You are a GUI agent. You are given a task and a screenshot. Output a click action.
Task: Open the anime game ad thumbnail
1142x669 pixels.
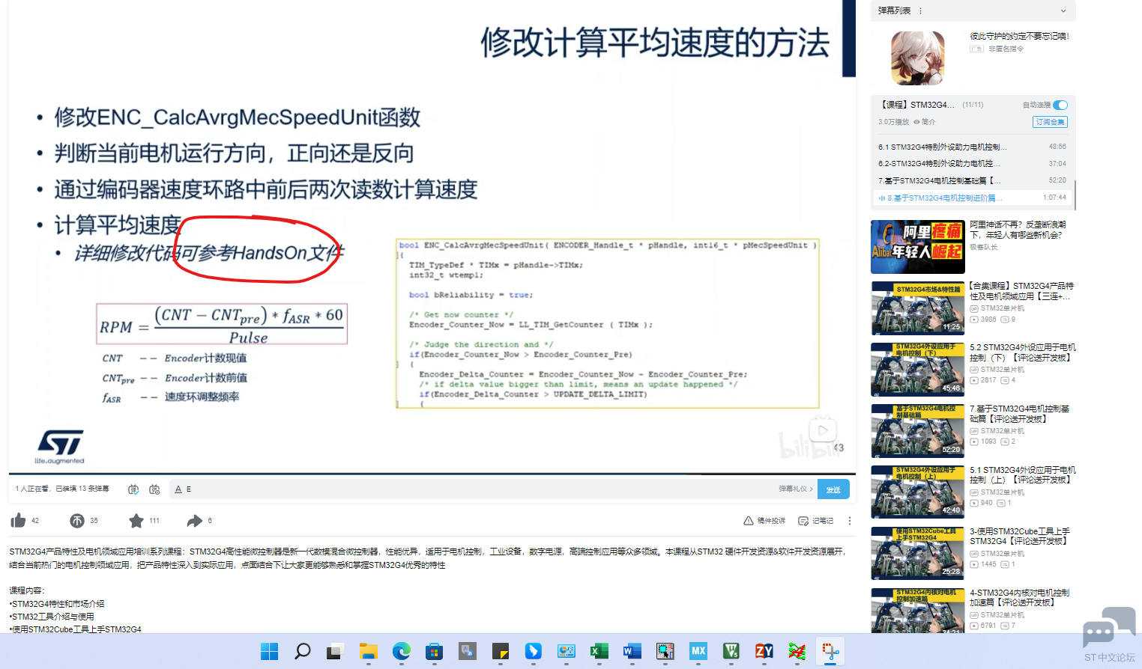point(917,58)
